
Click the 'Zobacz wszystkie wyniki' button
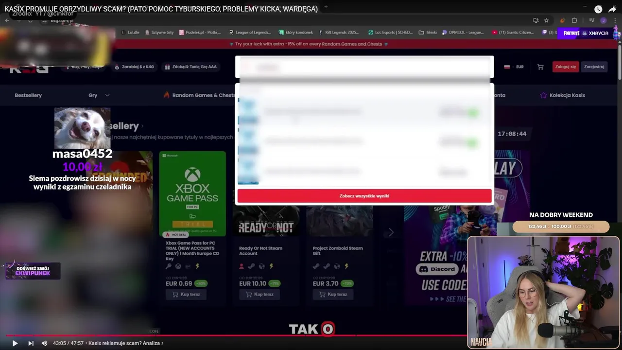[x=364, y=196]
